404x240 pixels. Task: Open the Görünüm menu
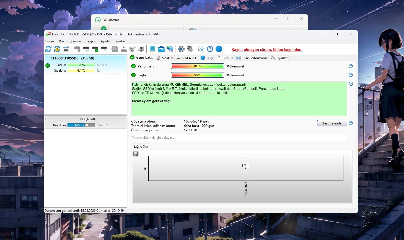point(76,41)
